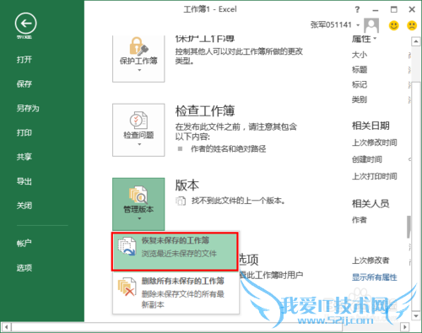
Task: Click the recover unsaved workbook icon
Action: (127, 246)
